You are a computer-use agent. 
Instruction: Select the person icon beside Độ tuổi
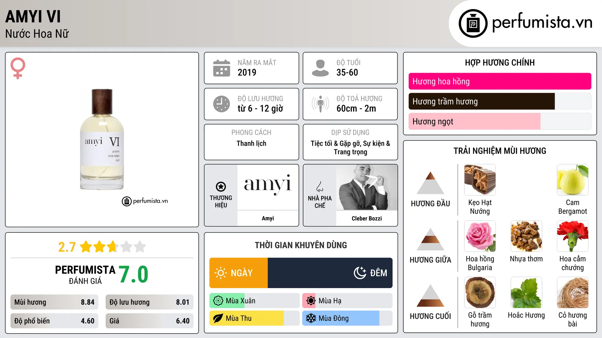click(x=320, y=68)
